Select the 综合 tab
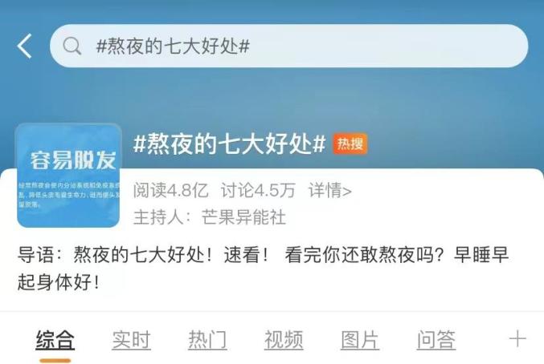The height and width of the screenshot is (364, 544). pyautogui.click(x=55, y=340)
